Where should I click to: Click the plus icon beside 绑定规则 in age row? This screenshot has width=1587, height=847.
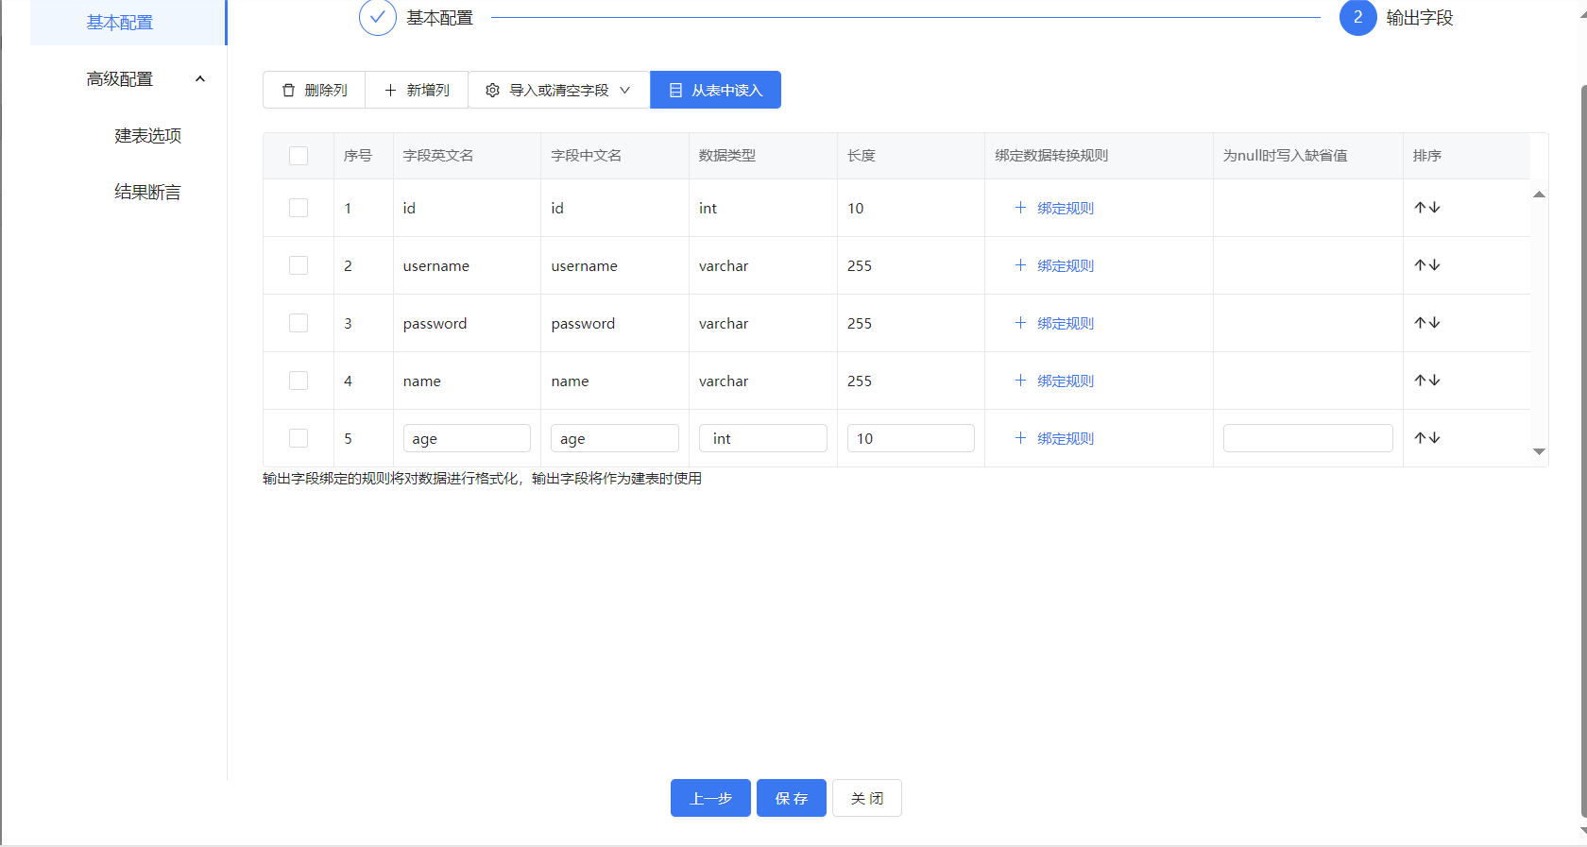point(1020,438)
